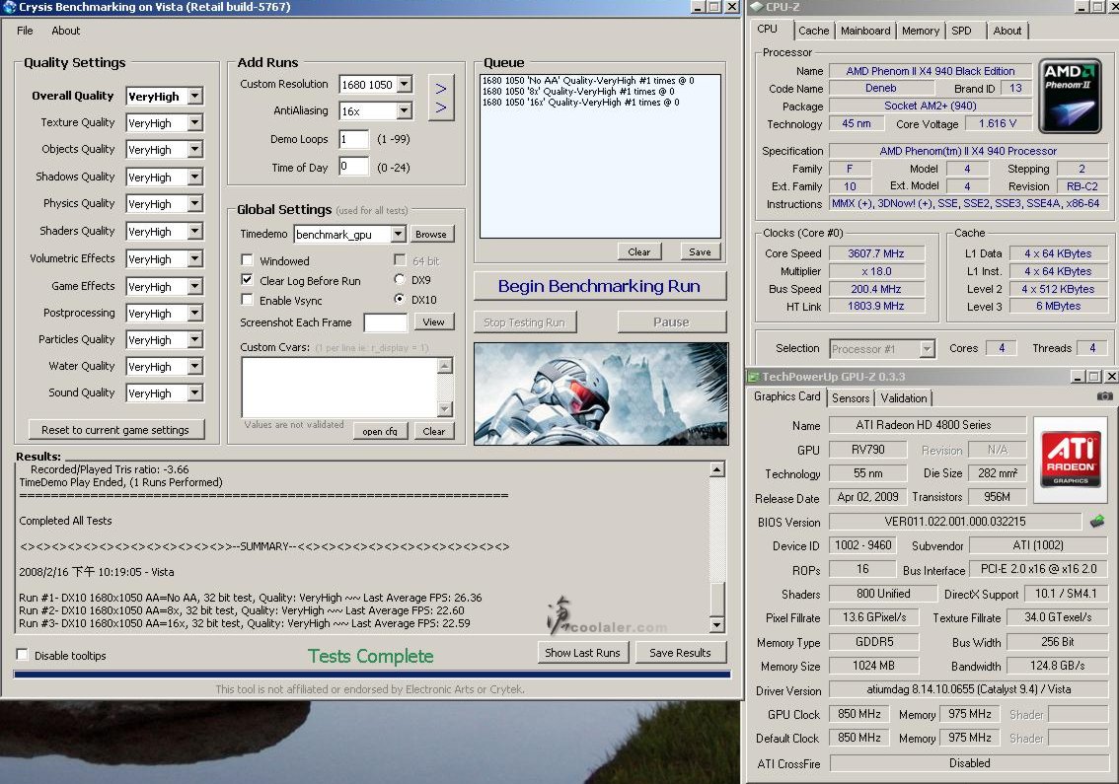The image size is (1119, 784).
Task: Enable the Vsync checkbox
Action: coord(247,300)
